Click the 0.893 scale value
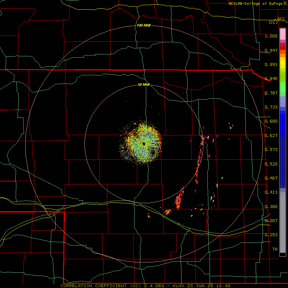The width and height of the screenshot is (288, 288). pyautogui.click(x=271, y=64)
